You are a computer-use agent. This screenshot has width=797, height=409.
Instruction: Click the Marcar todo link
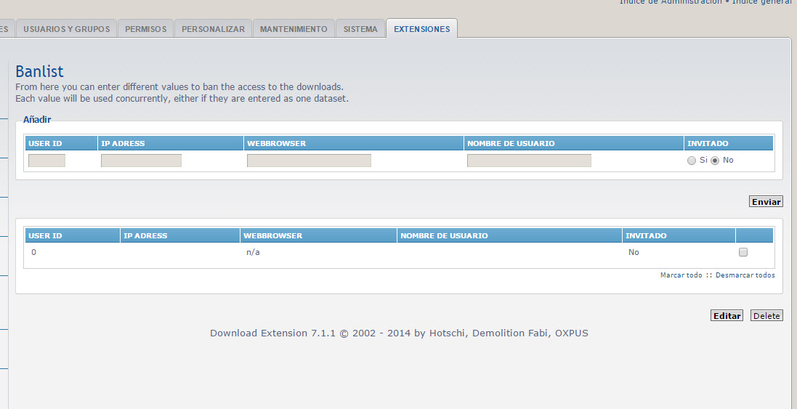(681, 275)
